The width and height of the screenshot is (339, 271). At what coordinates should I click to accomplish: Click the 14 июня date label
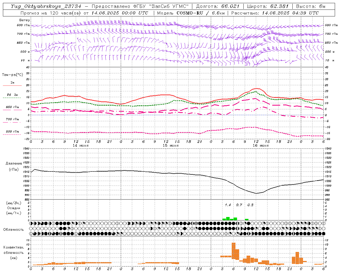(x=81, y=146)
